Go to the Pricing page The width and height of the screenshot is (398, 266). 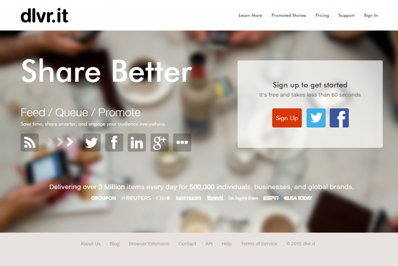tap(322, 15)
